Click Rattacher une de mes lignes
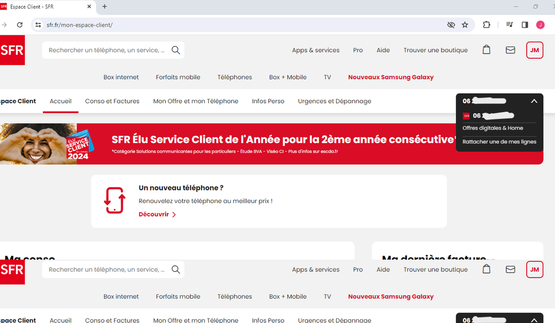This screenshot has width=555, height=323. [499, 142]
